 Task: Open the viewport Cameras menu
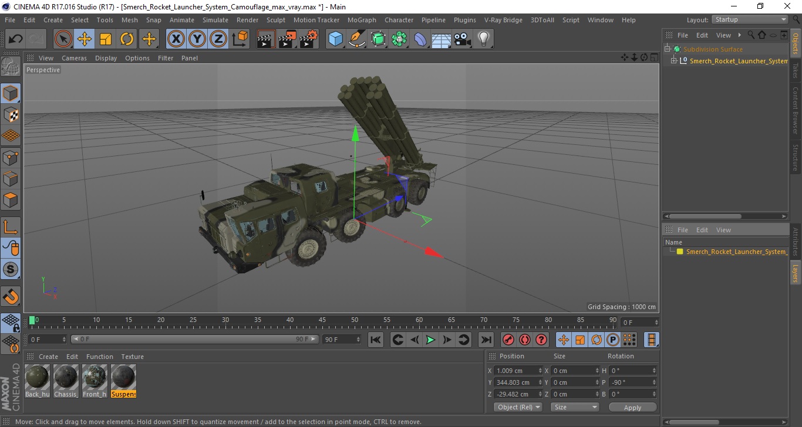tap(74, 58)
